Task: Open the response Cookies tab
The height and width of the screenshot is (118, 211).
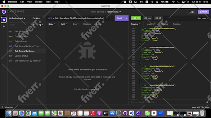Action: coord(164,24)
